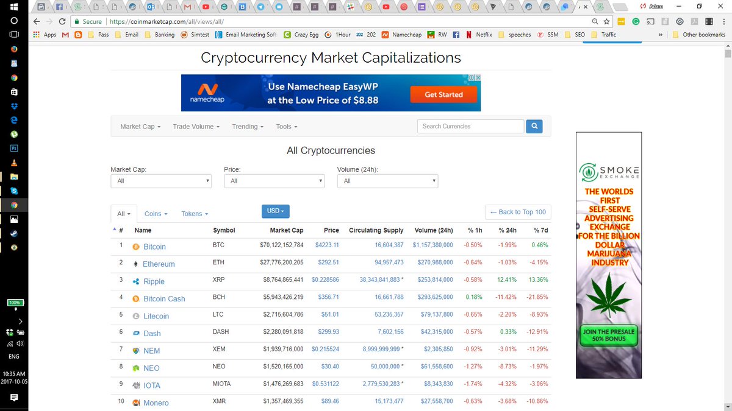Open the Trending menu
This screenshot has height=411, width=732.
point(248,127)
